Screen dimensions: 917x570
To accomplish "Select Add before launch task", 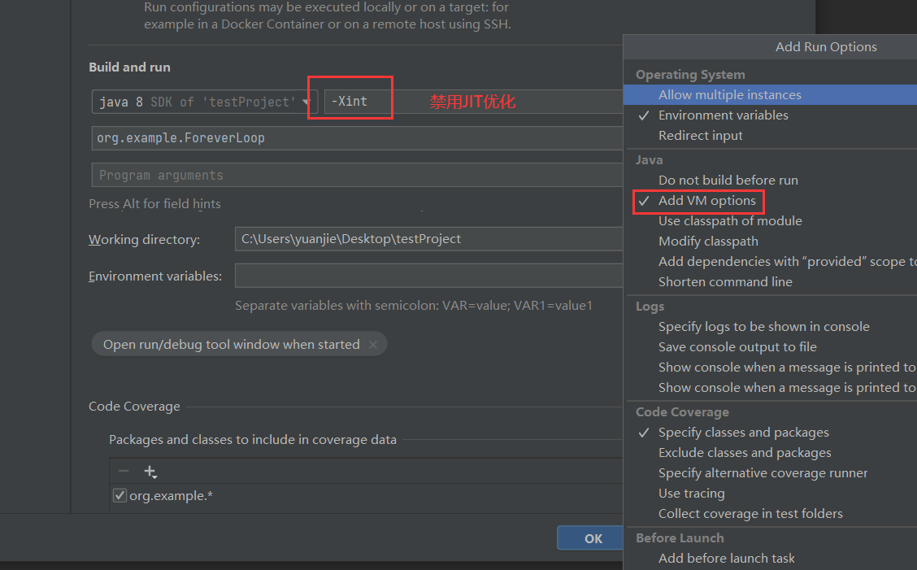I will [770, 559].
